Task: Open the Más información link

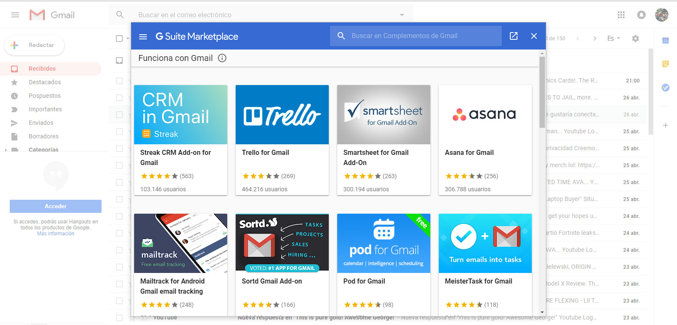Action: pyautogui.click(x=55, y=234)
